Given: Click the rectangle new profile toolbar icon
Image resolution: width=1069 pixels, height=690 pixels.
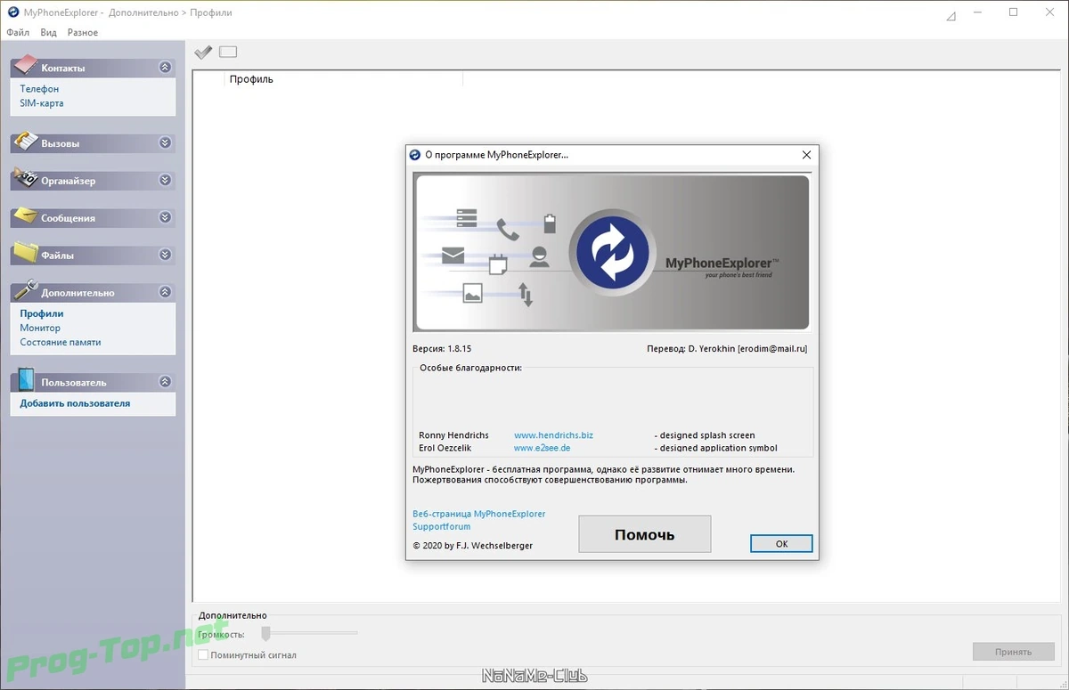Looking at the screenshot, I should (x=228, y=52).
